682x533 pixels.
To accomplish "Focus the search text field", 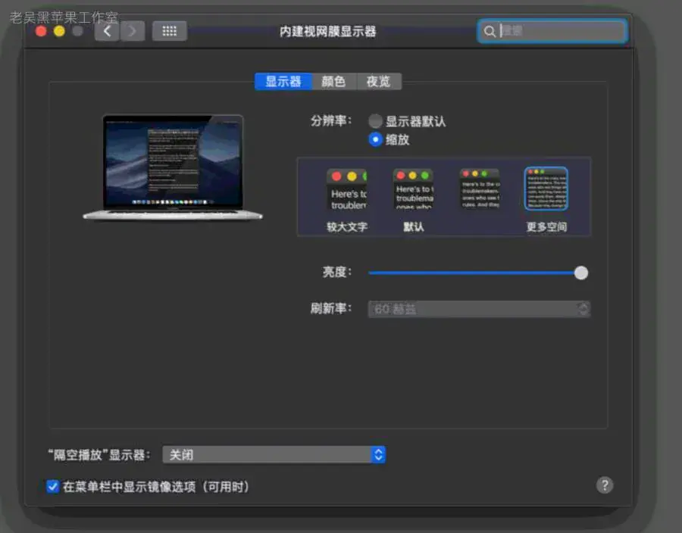I will [552, 31].
